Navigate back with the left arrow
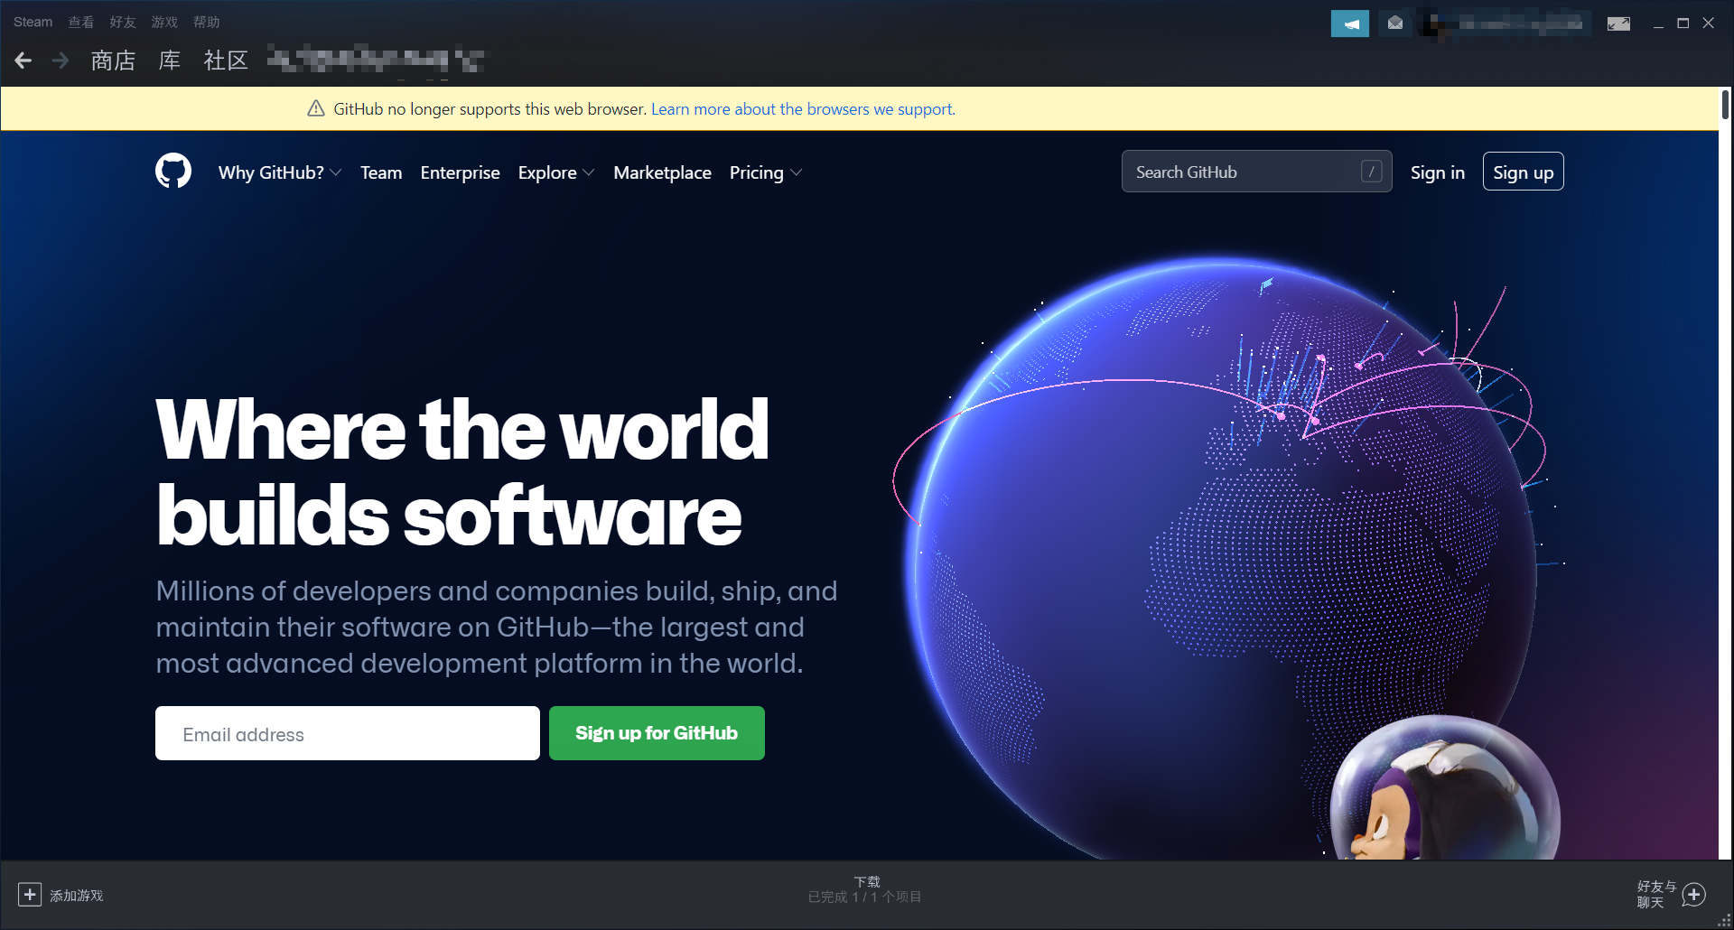Screen dimensions: 1734x930 [x=22, y=60]
